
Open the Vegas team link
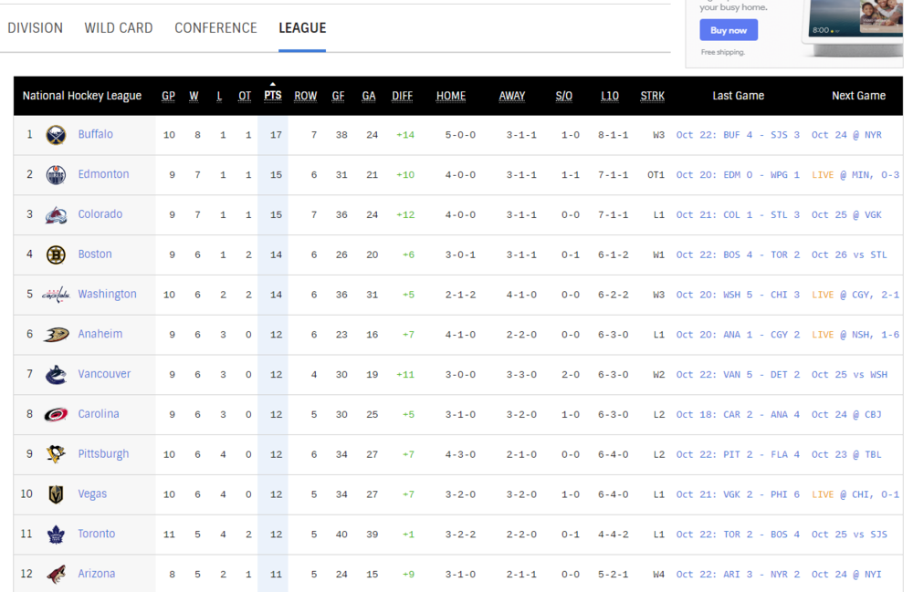pos(92,493)
